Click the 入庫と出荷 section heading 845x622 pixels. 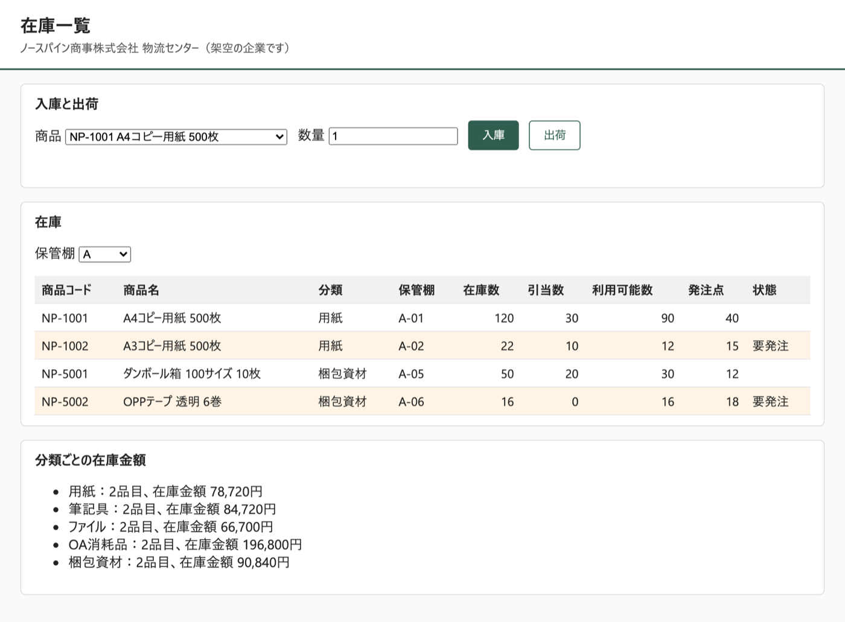pos(66,104)
